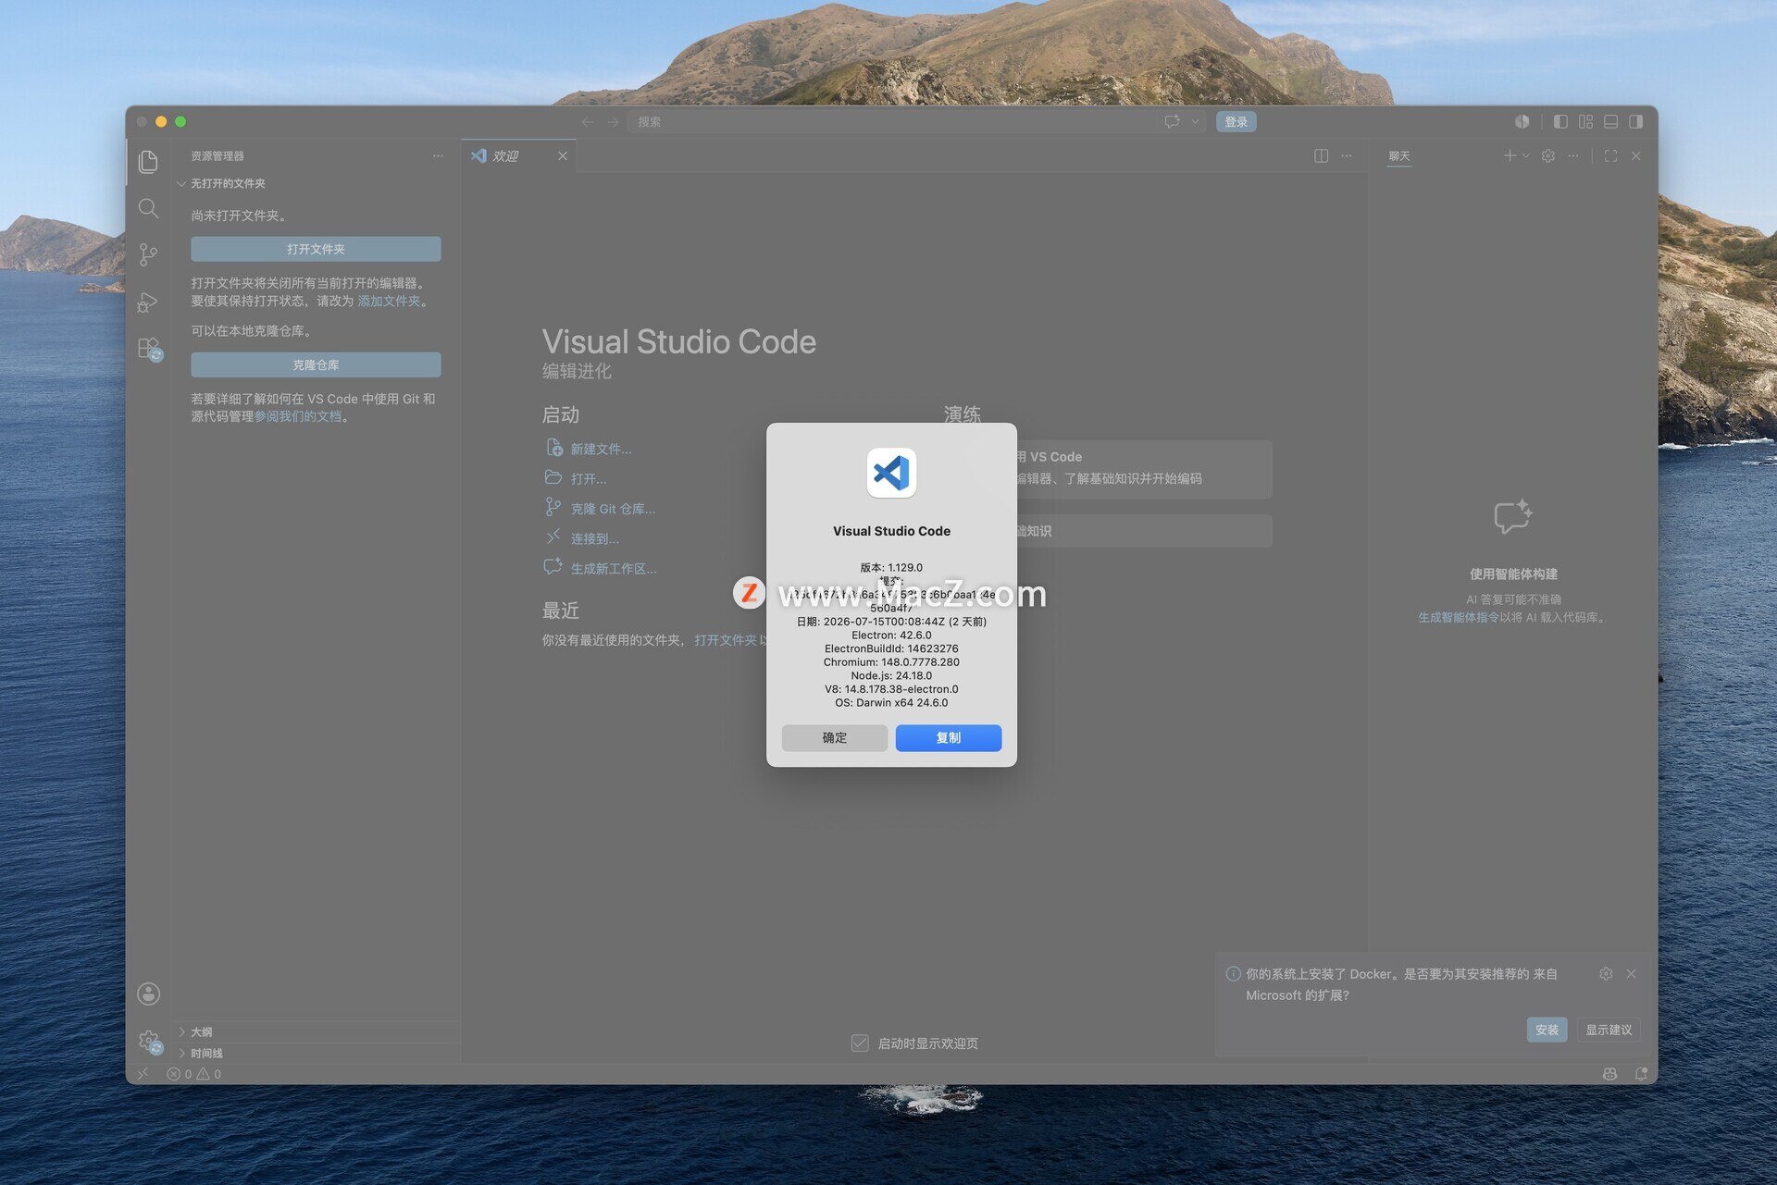
Task: Click the split editor icon
Action: coord(1321,155)
